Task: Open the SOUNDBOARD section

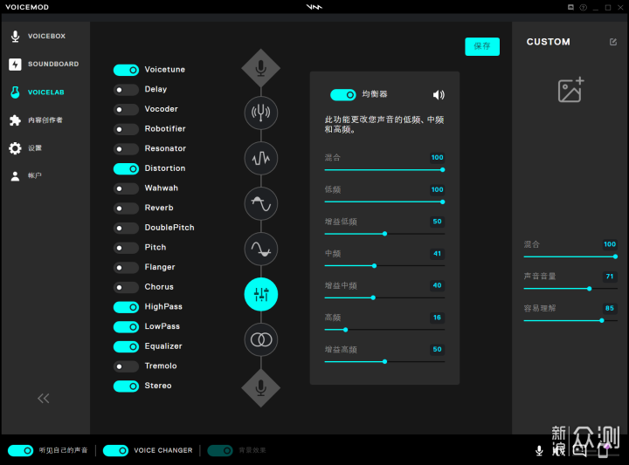Action: [x=53, y=64]
